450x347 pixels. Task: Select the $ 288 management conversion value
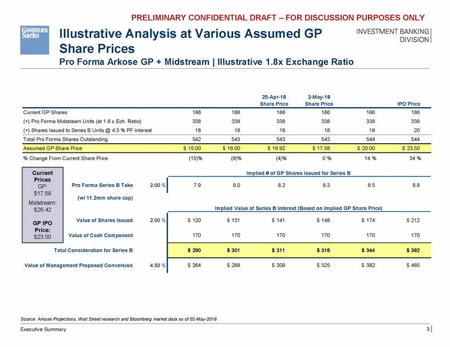click(x=233, y=266)
